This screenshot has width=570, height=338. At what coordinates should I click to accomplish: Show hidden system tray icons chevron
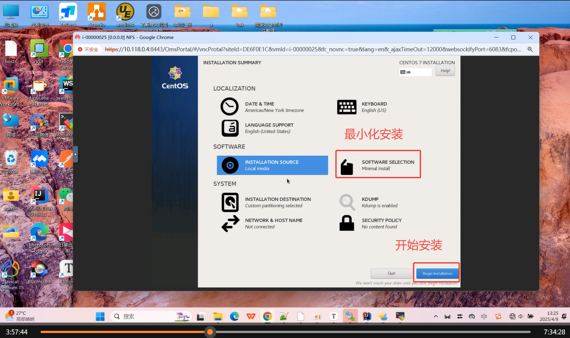coord(436,316)
